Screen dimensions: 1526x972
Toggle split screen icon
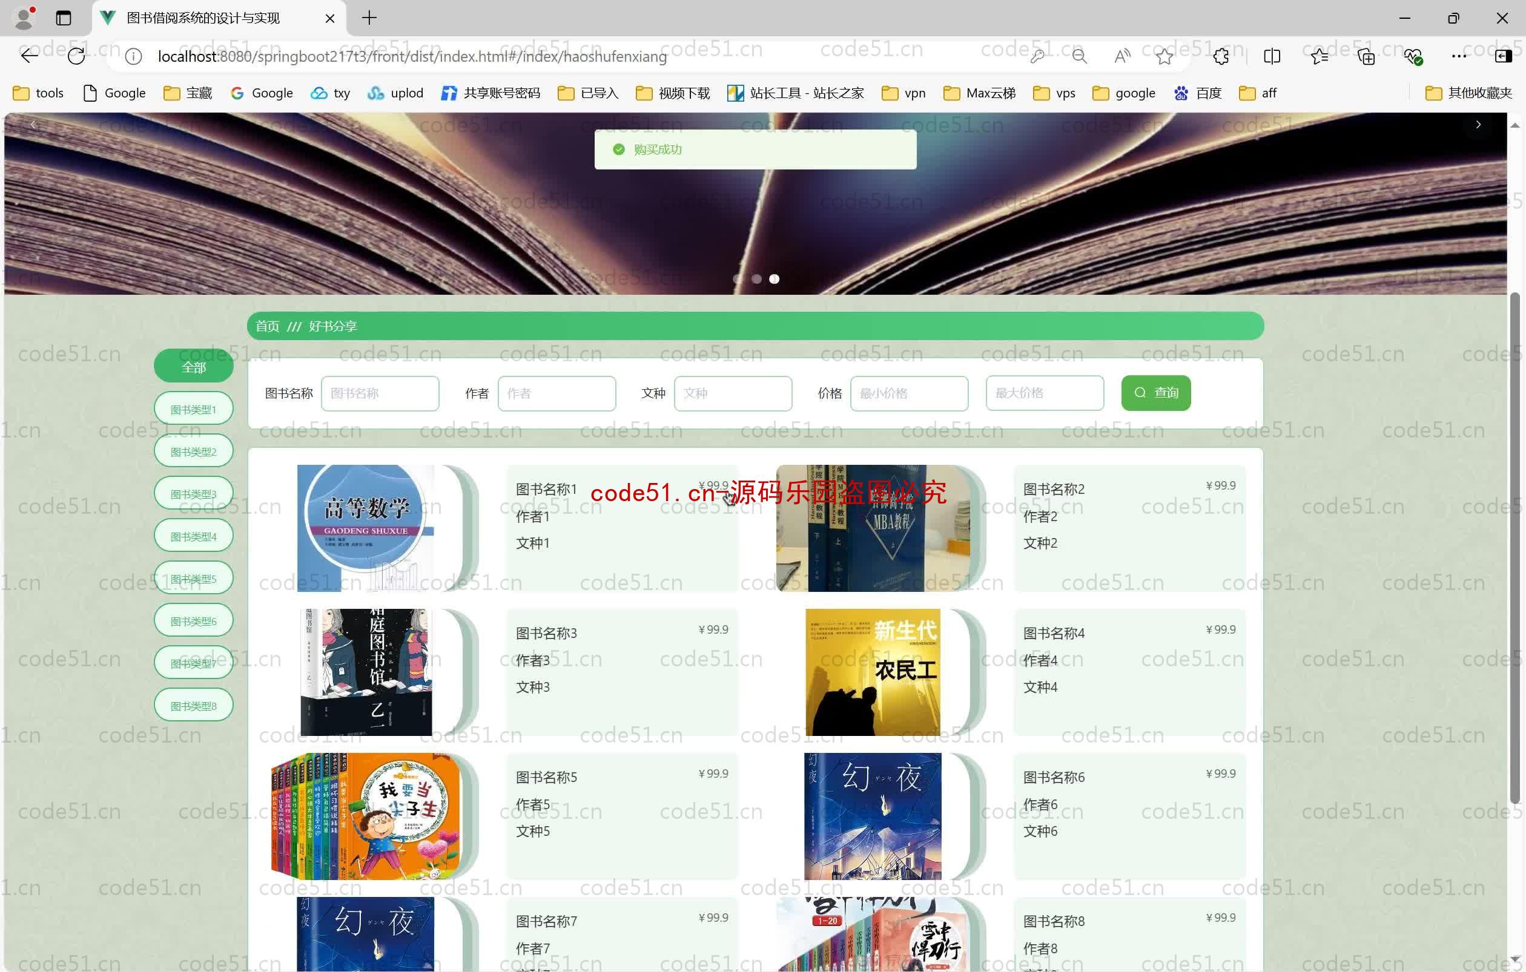[1272, 56]
